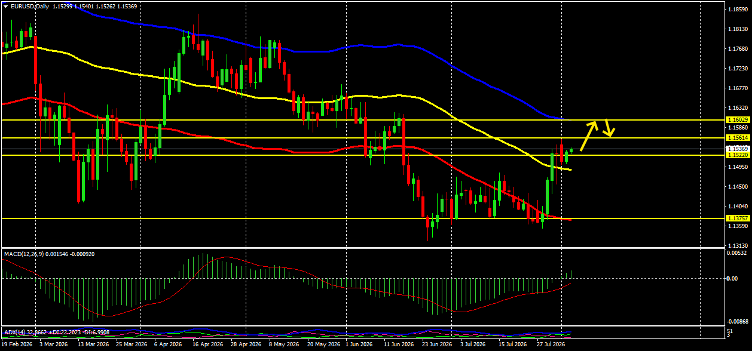The image size is (752, 351).
Task: Select the 1.13757 horizontal line label
Action: pyautogui.click(x=738, y=219)
